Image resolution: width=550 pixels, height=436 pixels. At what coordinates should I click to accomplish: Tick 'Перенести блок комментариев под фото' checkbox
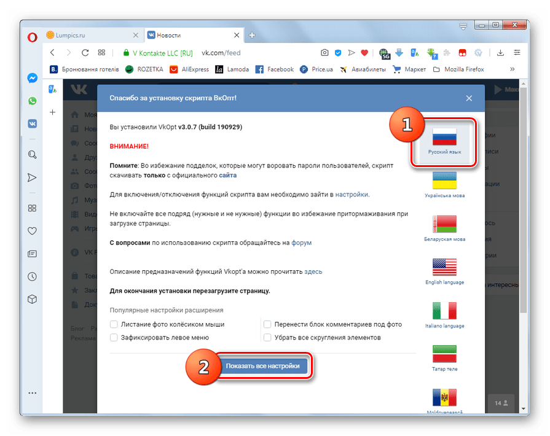[x=267, y=324]
